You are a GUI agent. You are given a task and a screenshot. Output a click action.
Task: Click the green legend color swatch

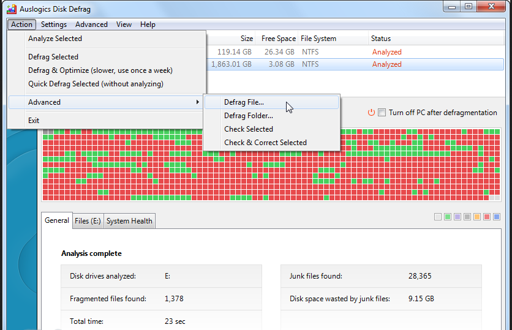click(x=448, y=217)
